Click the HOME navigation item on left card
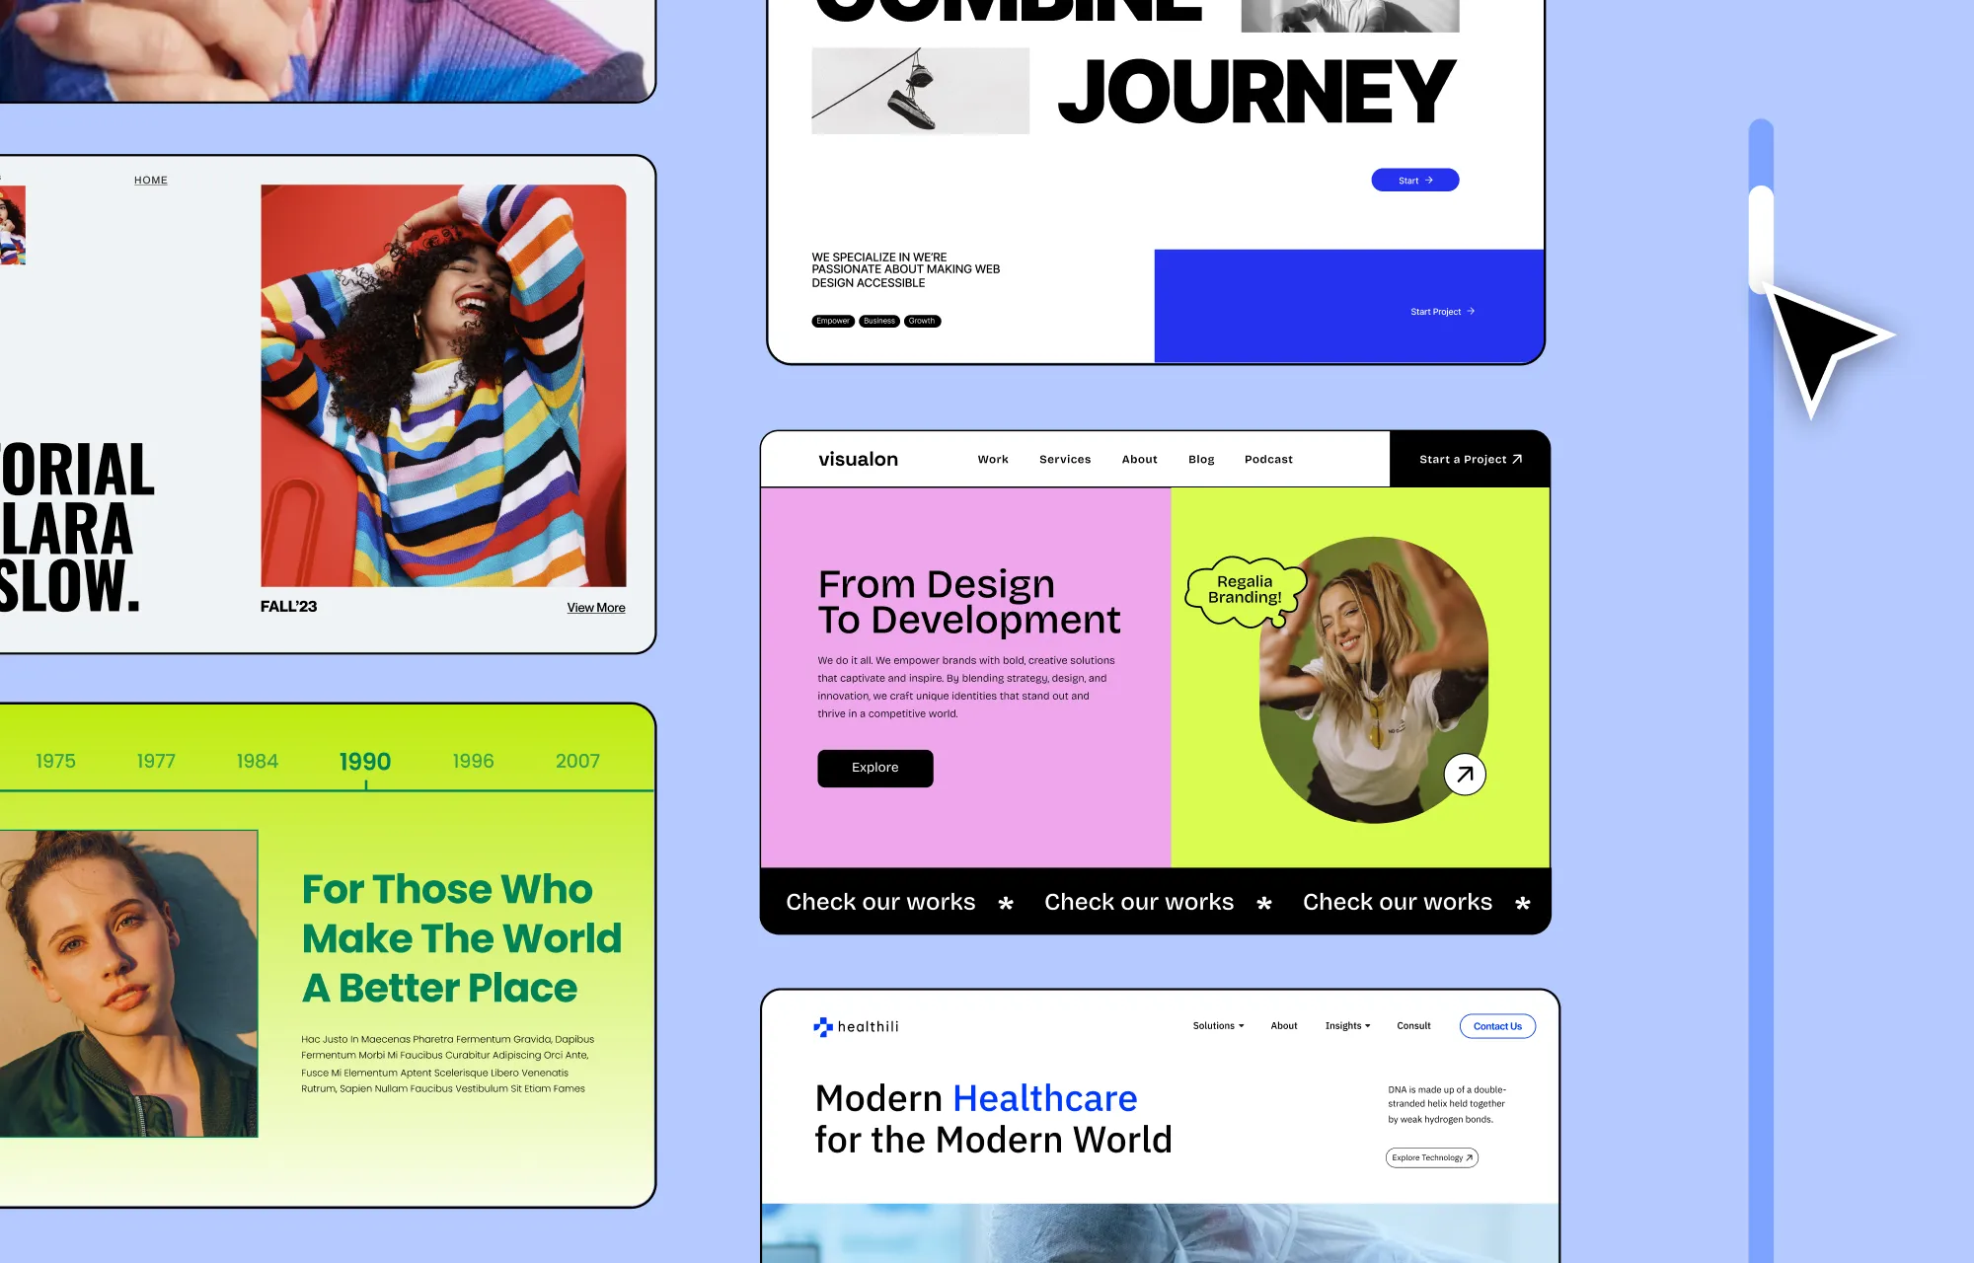Screen dimensions: 1974x1263 point(150,179)
